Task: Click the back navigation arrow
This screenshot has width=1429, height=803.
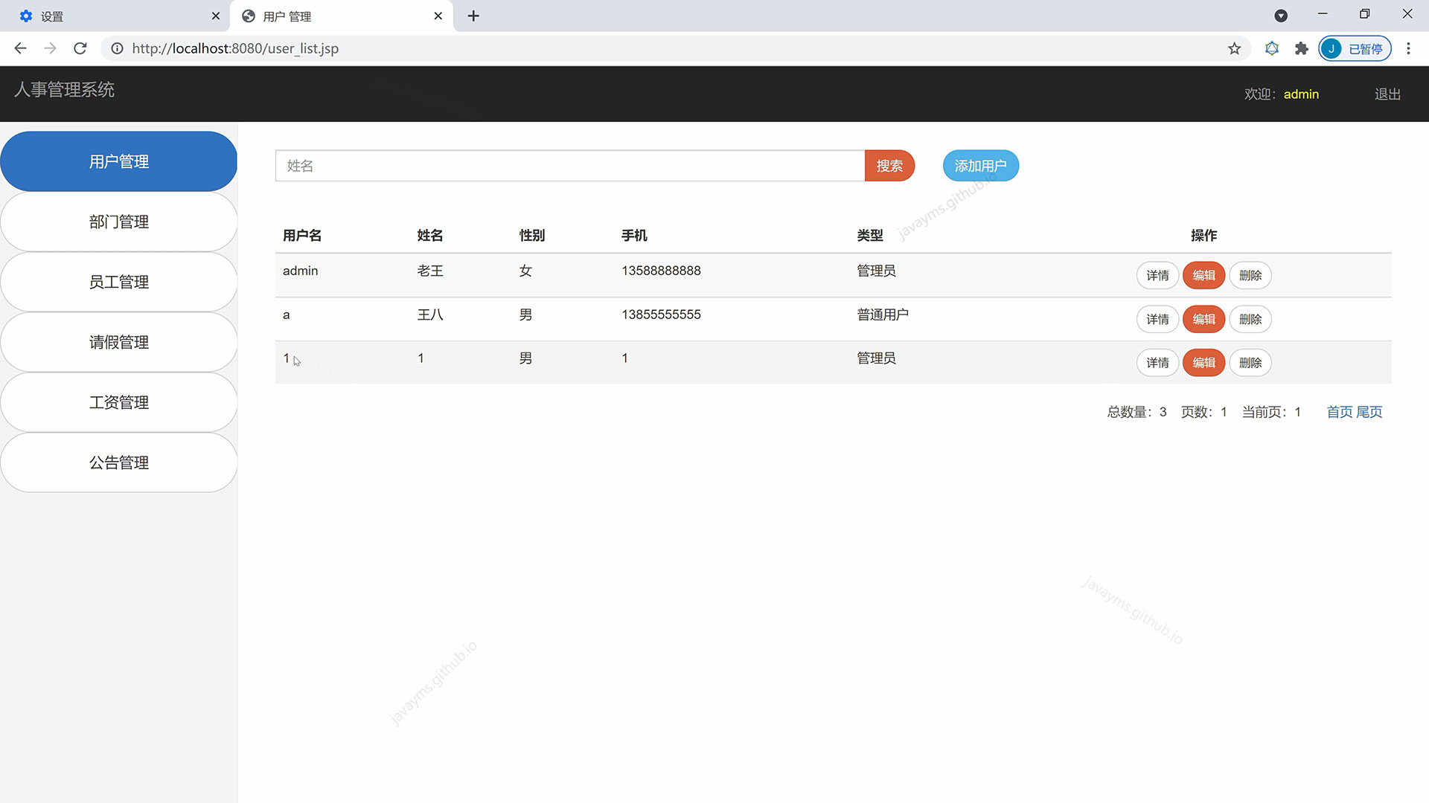Action: click(x=20, y=48)
